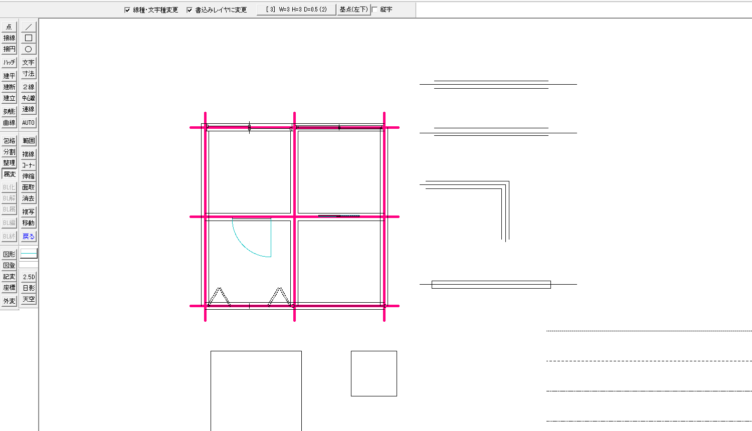Image resolution: width=752 pixels, height=431 pixels.
Task: Select the 消去 erase tool
Action: [x=29, y=198]
